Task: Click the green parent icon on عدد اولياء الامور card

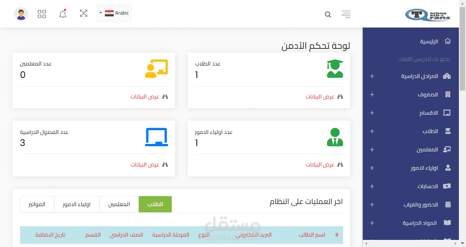Action: tap(335, 137)
